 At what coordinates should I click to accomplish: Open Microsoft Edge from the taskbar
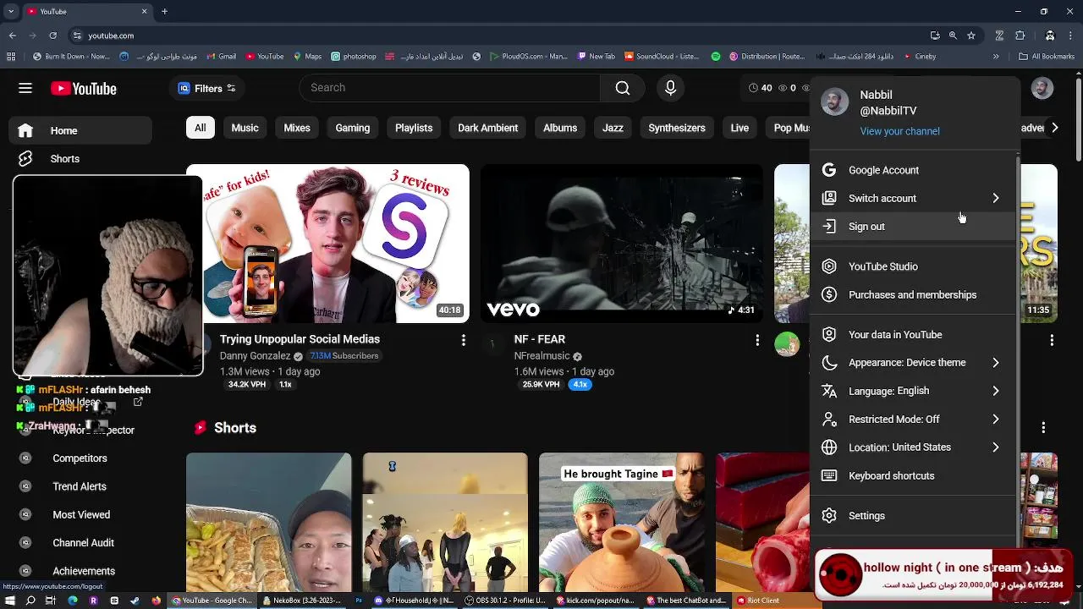72,601
